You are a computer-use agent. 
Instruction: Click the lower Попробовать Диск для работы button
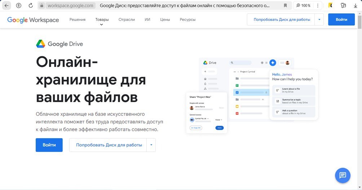pyautogui.click(x=108, y=145)
